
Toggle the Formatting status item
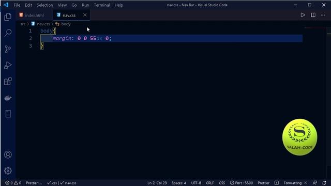[295, 183]
